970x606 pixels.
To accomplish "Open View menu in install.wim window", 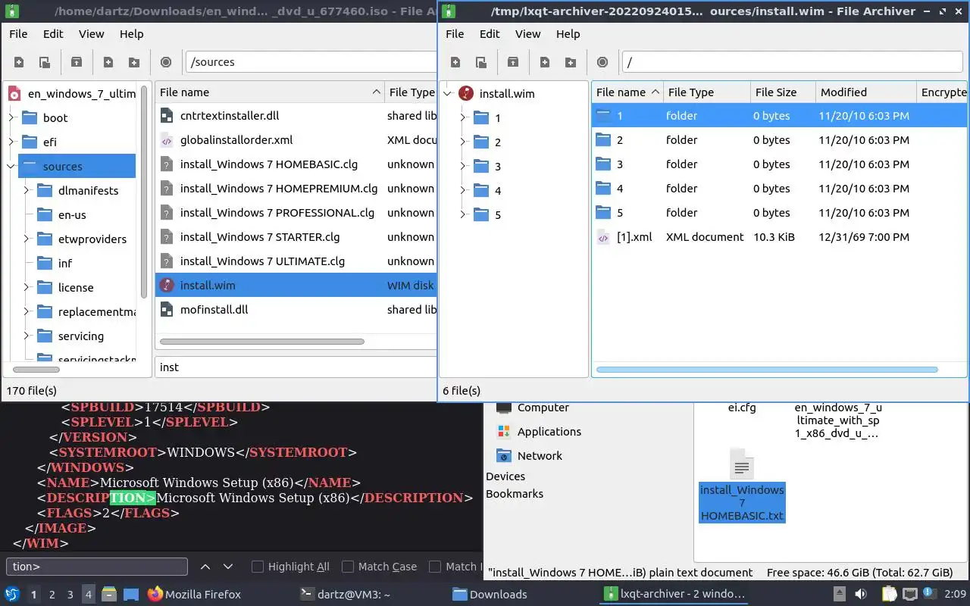I will (x=528, y=34).
